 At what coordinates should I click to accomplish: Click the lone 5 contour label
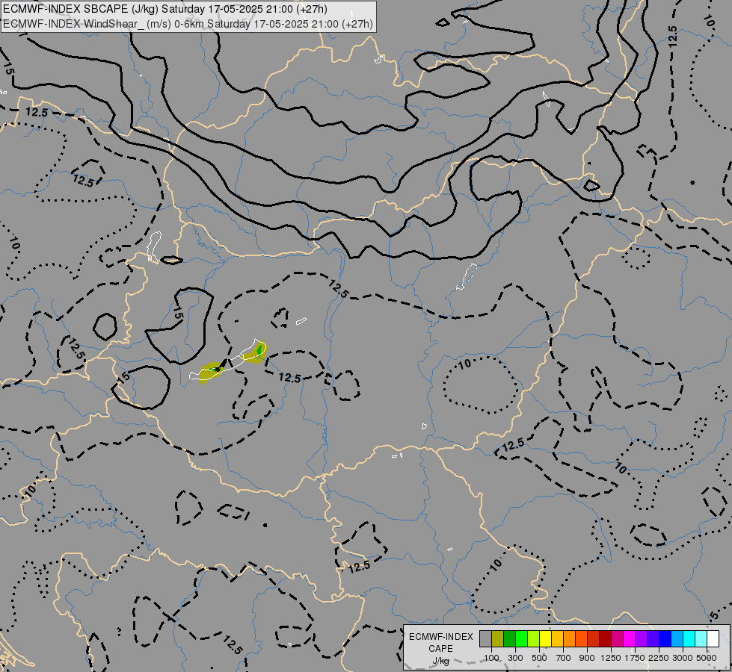coord(714,615)
